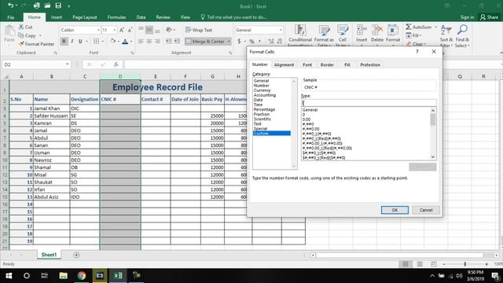This screenshot has height=283, width=503.
Task: Apply the Fill Color bucket
Action: click(x=112, y=42)
